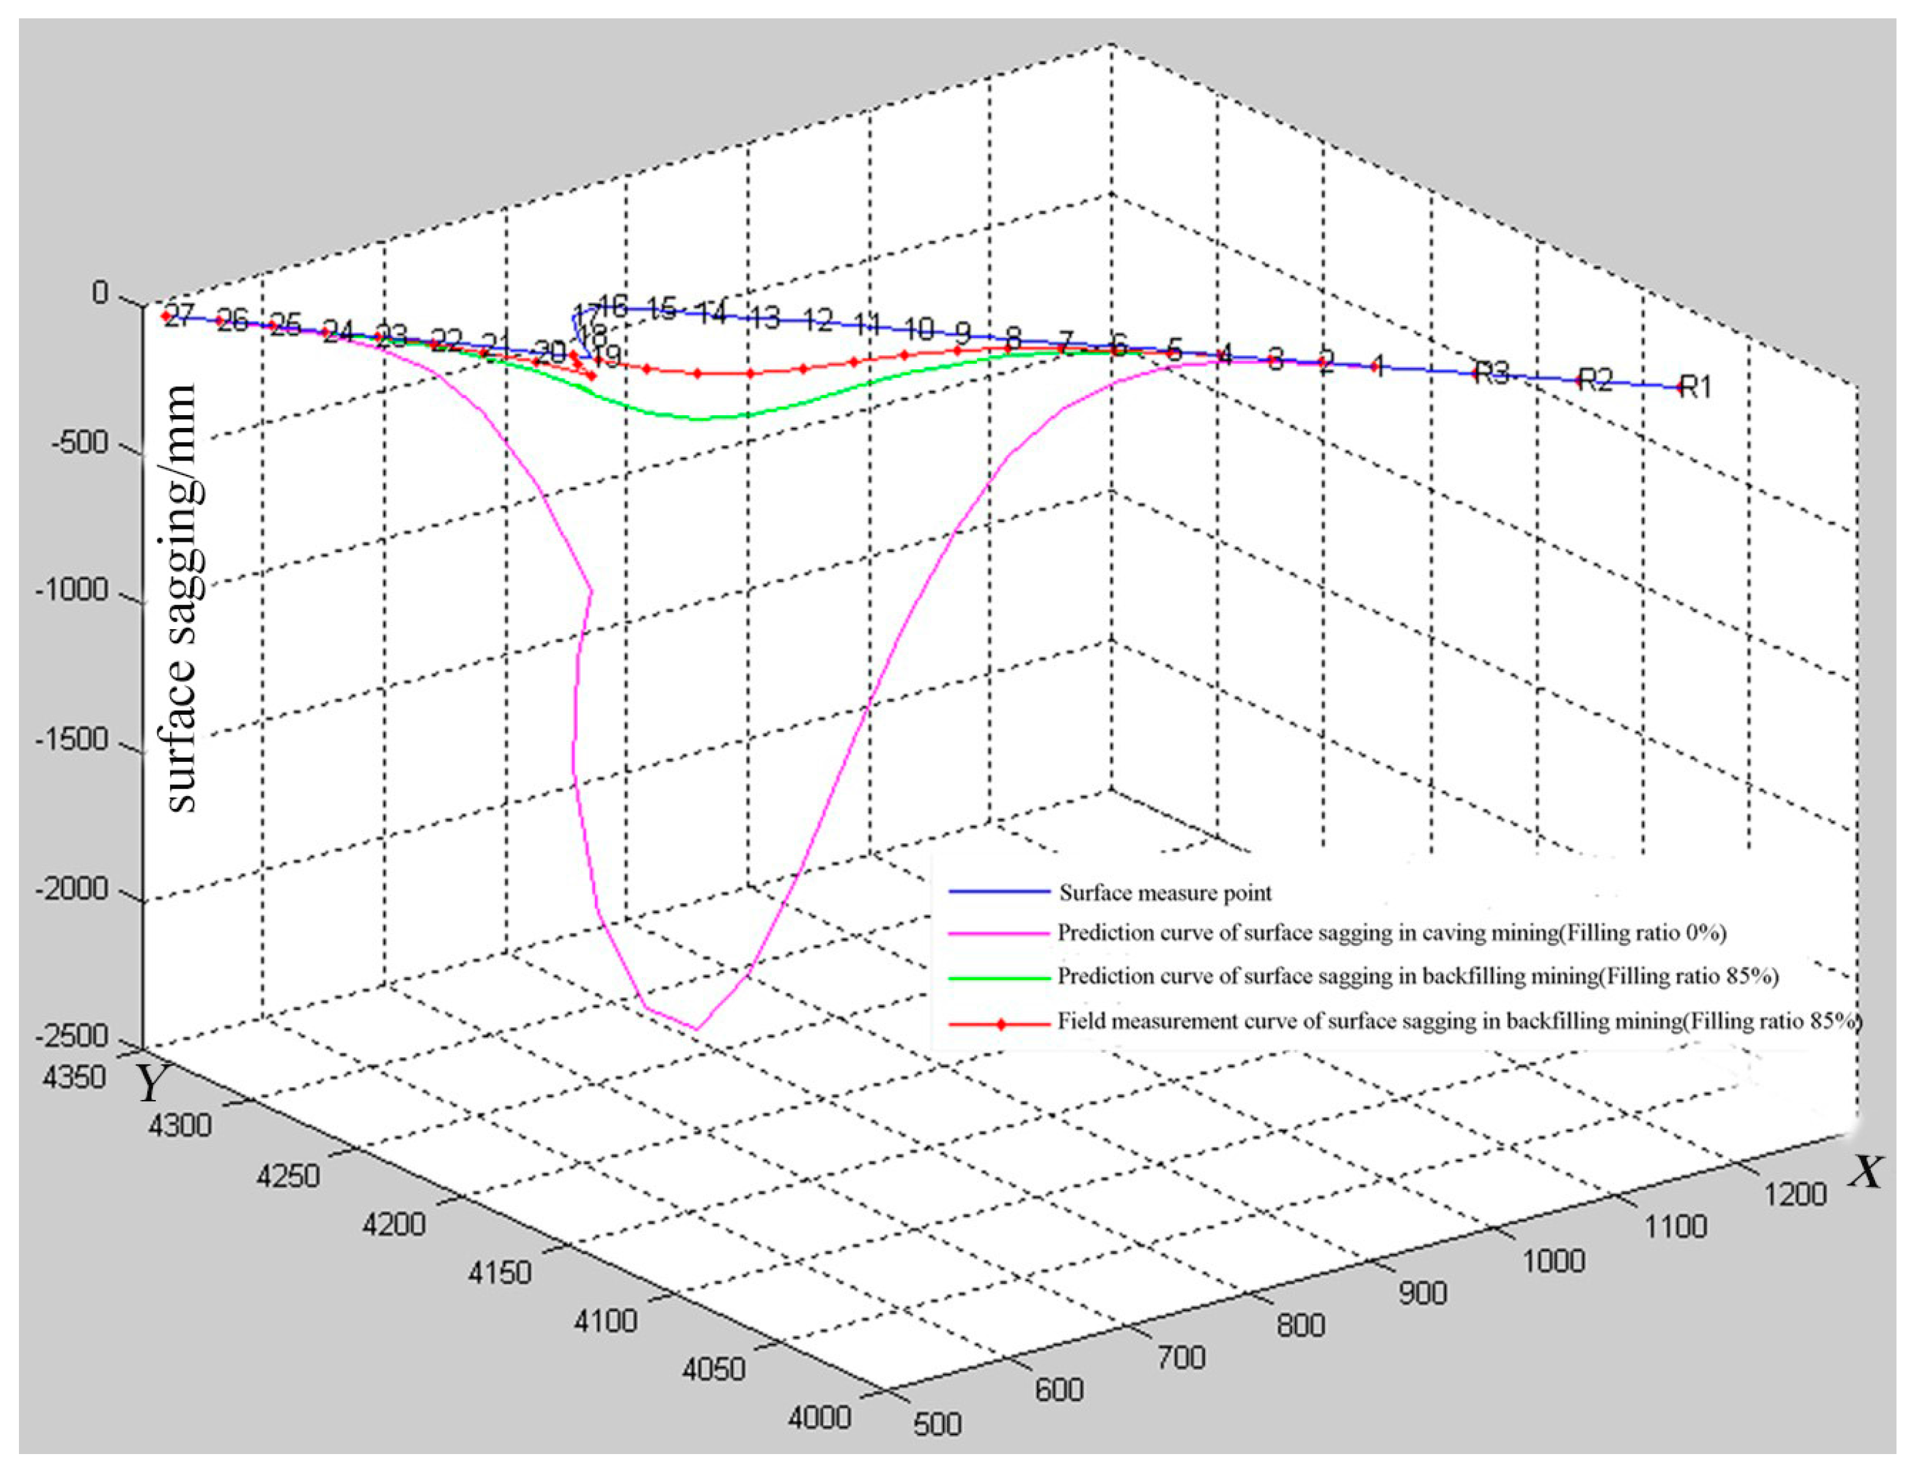Select measure point label 27
The height and width of the screenshot is (1473, 1913).
pyautogui.click(x=180, y=314)
